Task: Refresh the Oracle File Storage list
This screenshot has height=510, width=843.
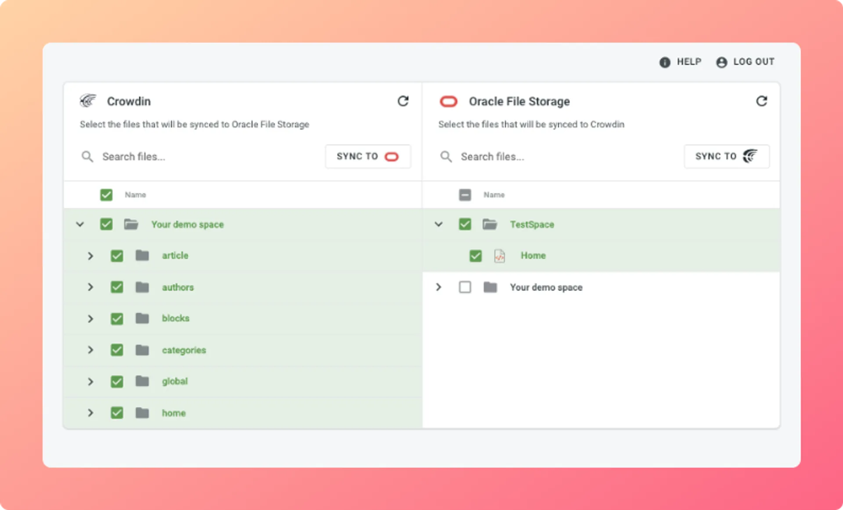Action: (x=761, y=101)
